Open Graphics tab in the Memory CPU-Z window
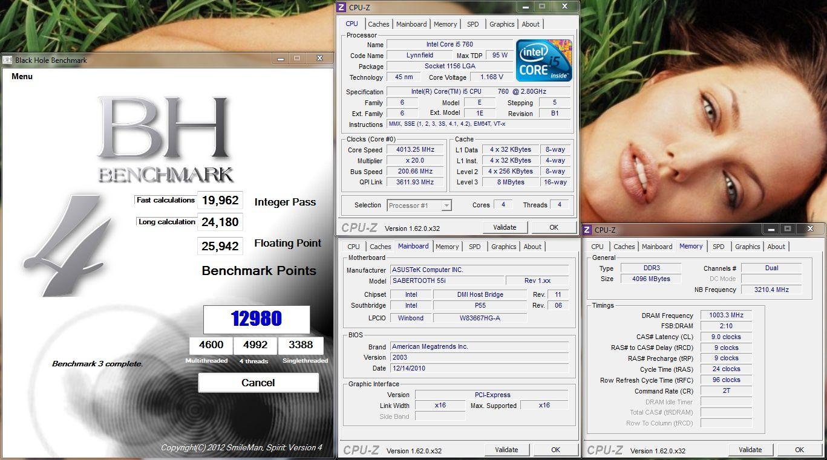 click(748, 247)
